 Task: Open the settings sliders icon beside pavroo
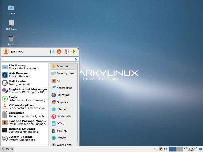coord(52,51)
